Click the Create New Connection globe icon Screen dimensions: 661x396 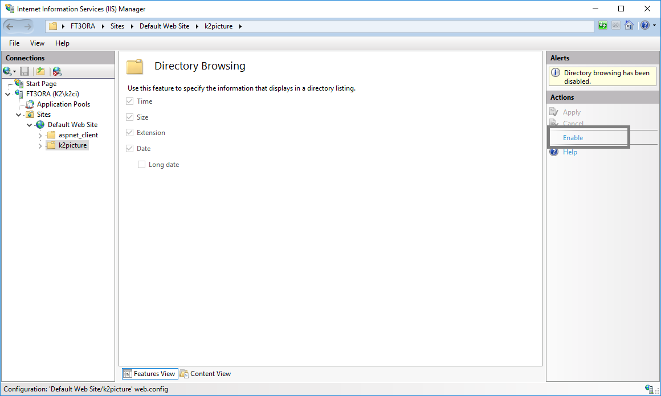coord(7,71)
